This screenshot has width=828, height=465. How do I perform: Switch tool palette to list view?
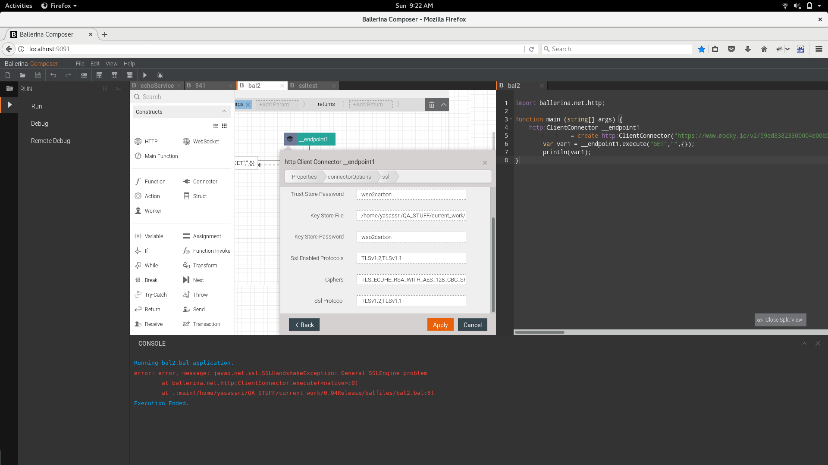point(216,126)
